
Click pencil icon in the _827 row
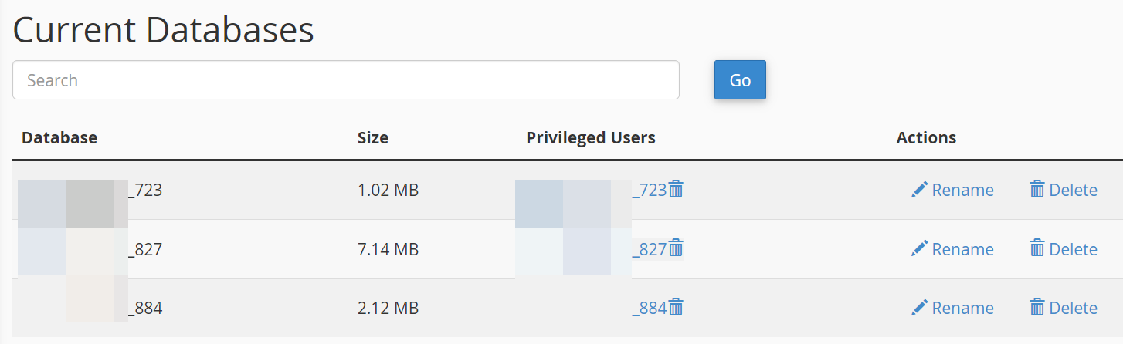[919, 248]
